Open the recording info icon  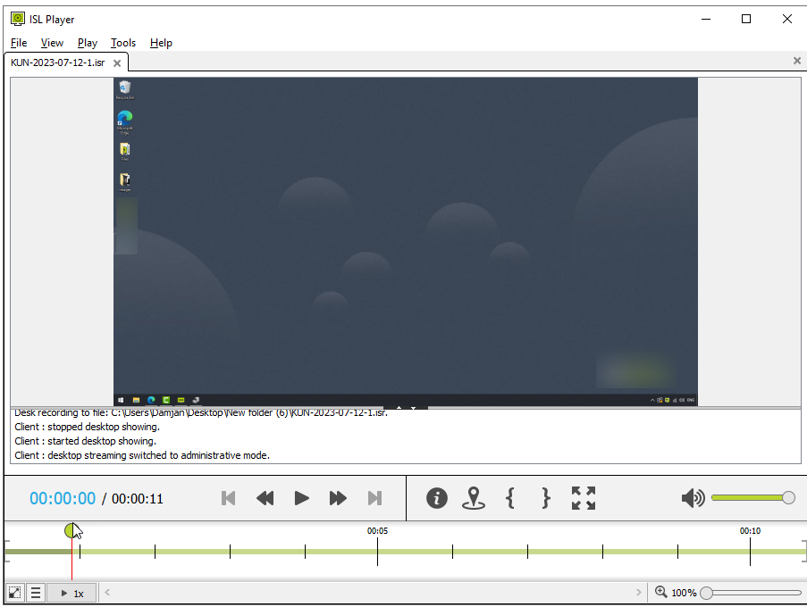click(436, 498)
